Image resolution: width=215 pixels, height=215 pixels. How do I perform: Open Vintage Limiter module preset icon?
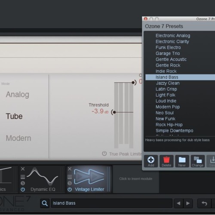click(70, 177)
